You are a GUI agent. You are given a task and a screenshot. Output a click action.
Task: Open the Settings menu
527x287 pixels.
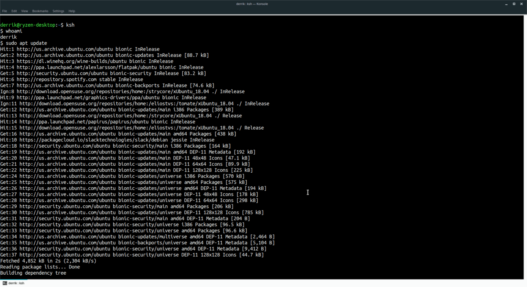[x=58, y=11]
